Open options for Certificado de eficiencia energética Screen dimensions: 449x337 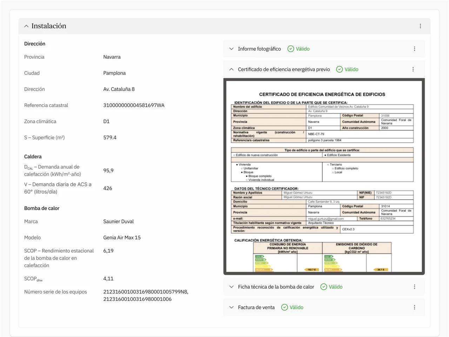point(413,69)
